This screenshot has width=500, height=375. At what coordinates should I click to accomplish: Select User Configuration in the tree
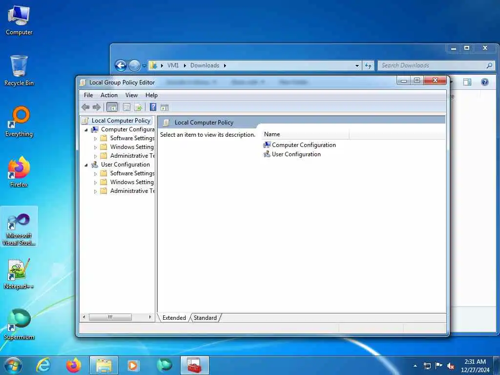[125, 165]
